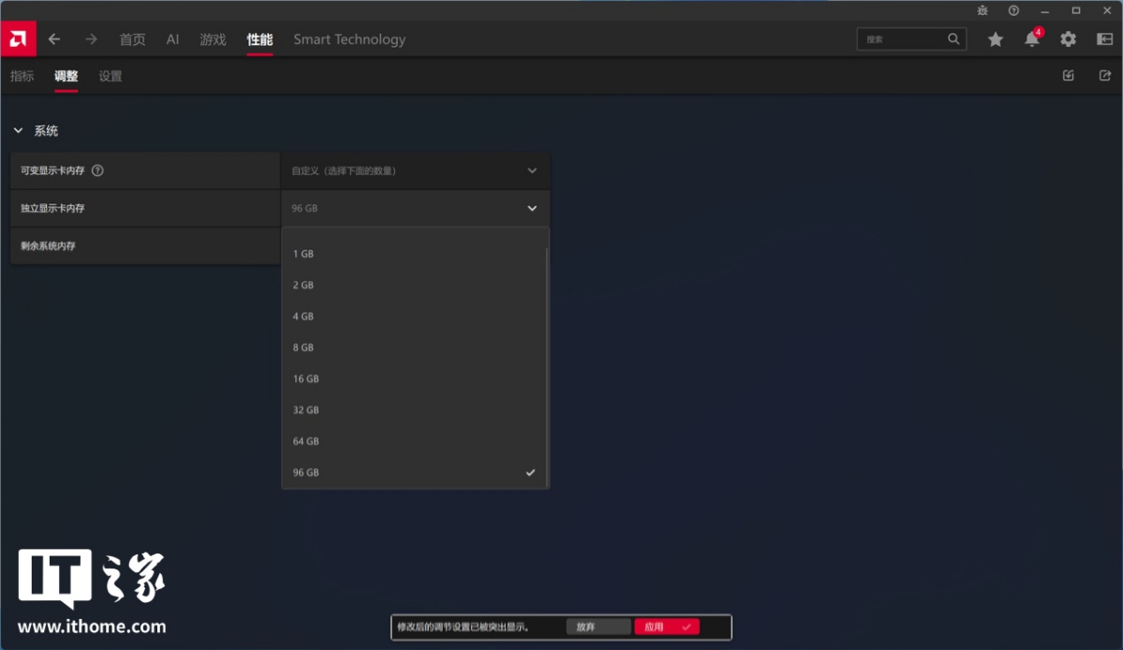
Task: Switch to the 游戏 tab
Action: [x=213, y=39]
